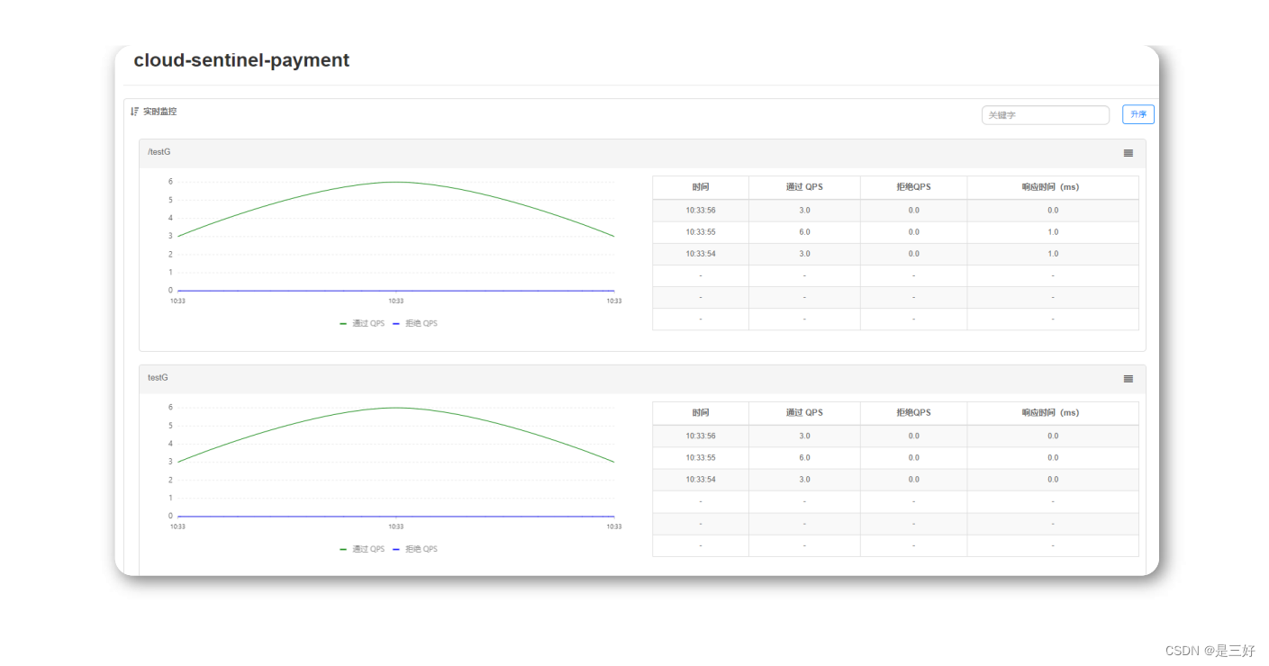This screenshot has height=666, width=1269.
Task: Click the testG panel title
Action: tap(158, 378)
